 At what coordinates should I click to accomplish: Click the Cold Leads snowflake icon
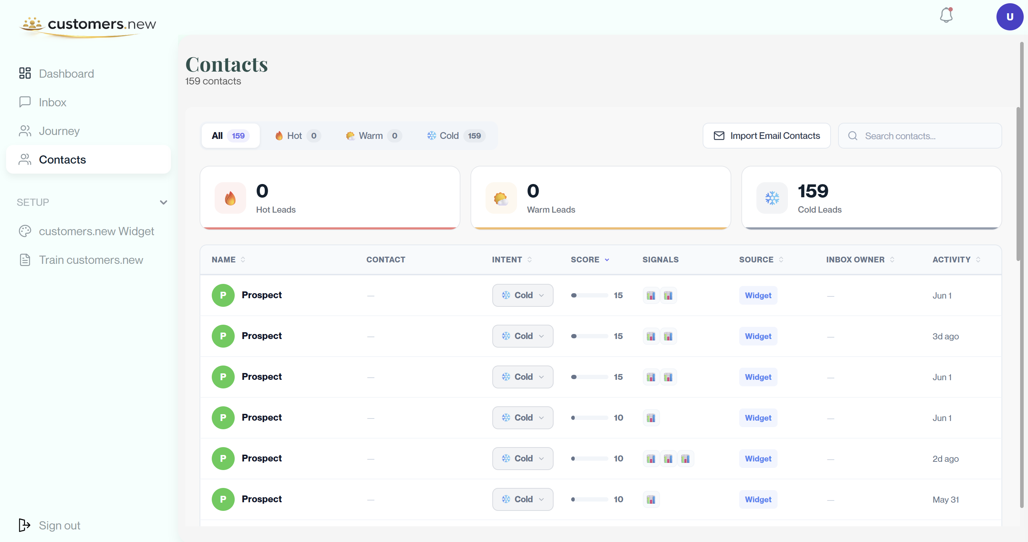click(x=772, y=198)
